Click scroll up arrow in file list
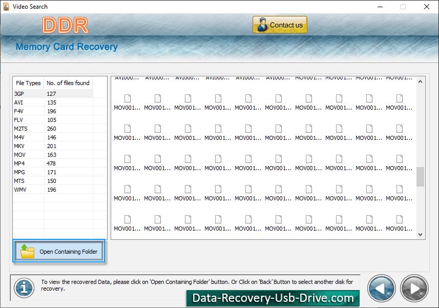 click(420, 81)
